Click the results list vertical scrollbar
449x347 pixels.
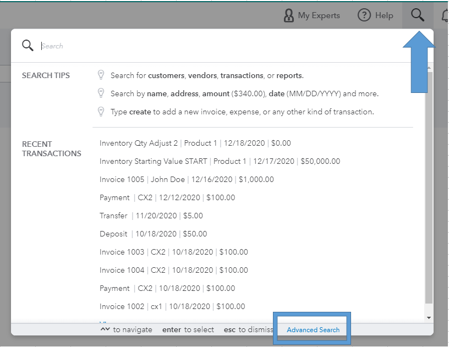click(x=429, y=187)
